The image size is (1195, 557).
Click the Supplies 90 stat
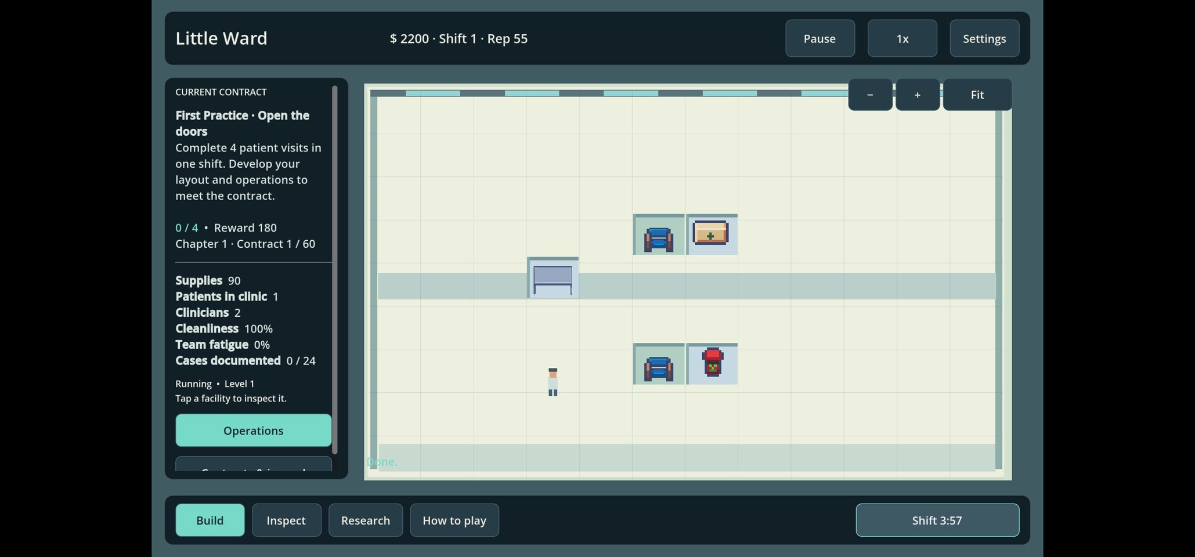[x=208, y=281]
